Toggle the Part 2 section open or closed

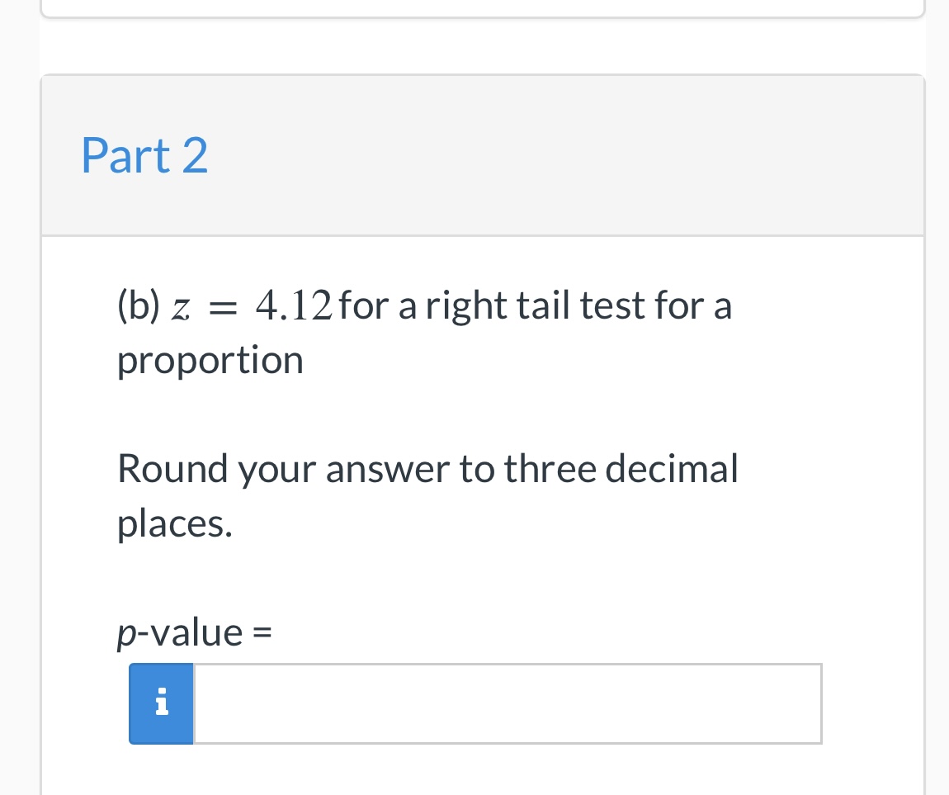tap(144, 155)
